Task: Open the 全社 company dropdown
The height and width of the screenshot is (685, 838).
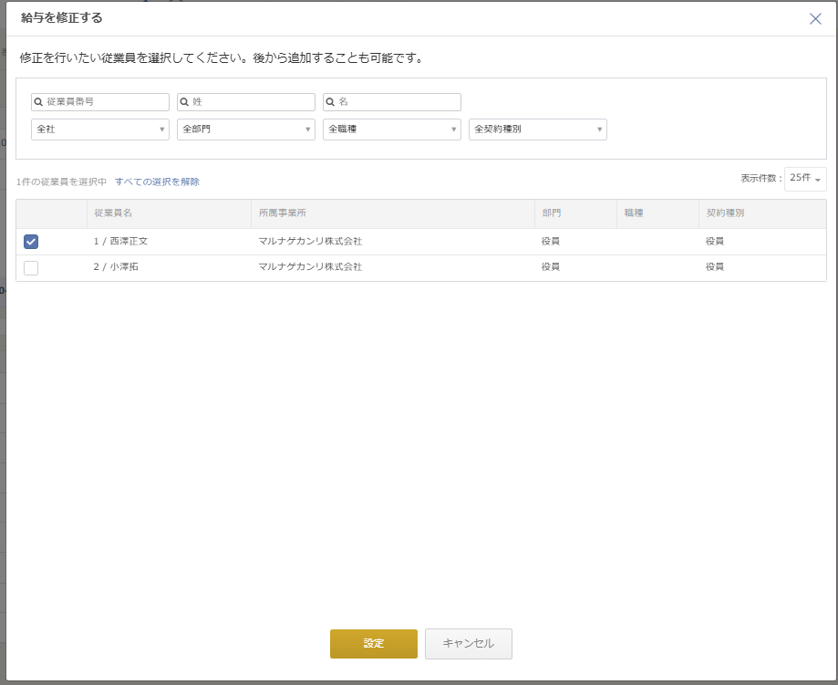Action: click(x=100, y=130)
